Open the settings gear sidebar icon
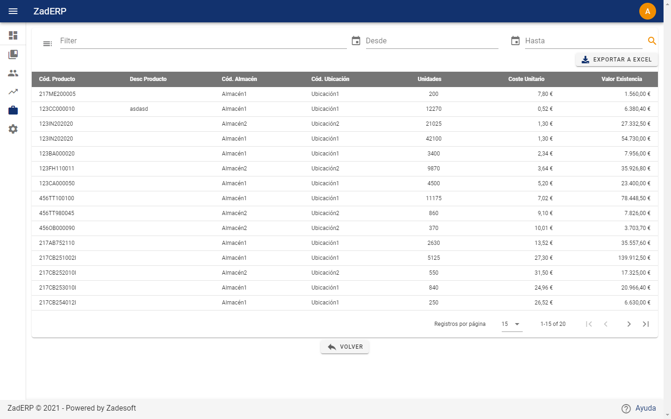 [x=13, y=129]
